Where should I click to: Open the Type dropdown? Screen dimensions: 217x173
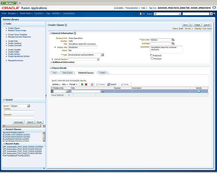(102, 55)
